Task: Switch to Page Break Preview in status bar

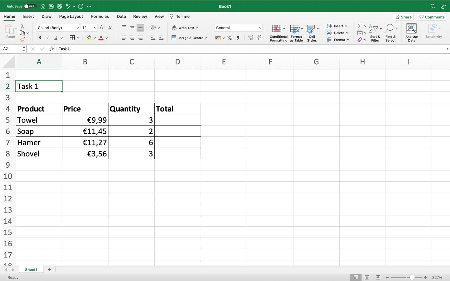Action: click(378, 277)
